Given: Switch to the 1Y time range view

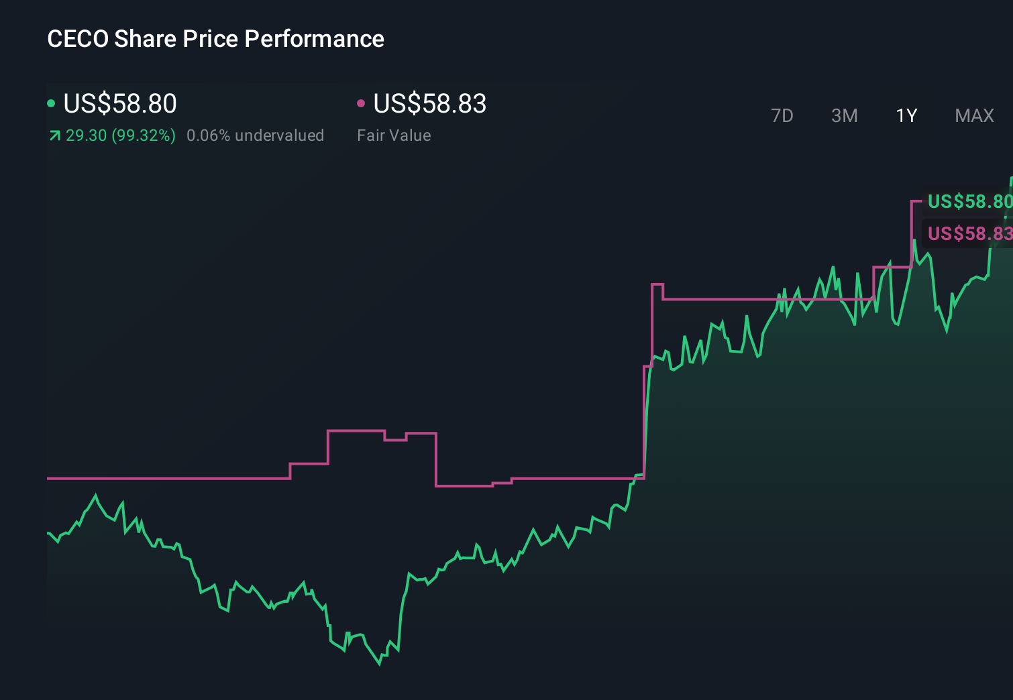Looking at the screenshot, I should pos(906,115).
